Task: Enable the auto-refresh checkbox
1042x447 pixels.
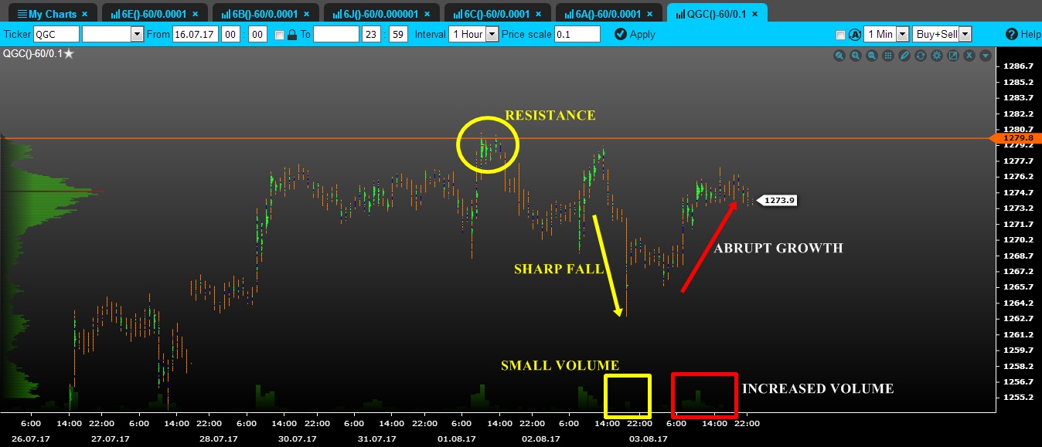Action: (x=840, y=35)
